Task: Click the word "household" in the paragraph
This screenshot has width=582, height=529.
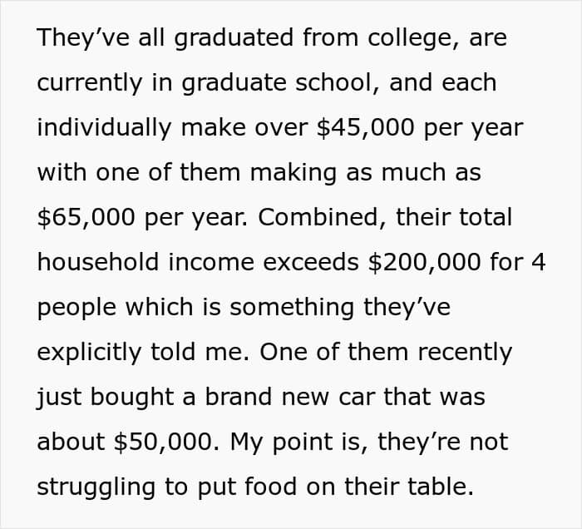Action: tap(98, 262)
